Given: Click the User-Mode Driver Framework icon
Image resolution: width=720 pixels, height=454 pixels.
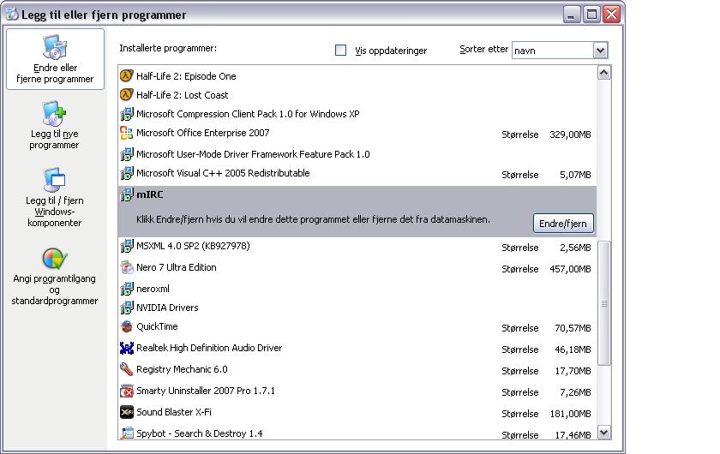Looking at the screenshot, I should tap(126, 154).
